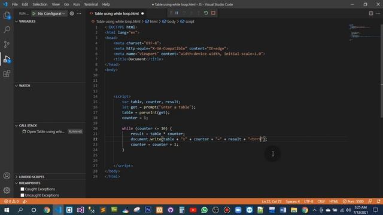Show hidden system tray icons chevron
The width and height of the screenshot is (383, 215).
[314, 210]
